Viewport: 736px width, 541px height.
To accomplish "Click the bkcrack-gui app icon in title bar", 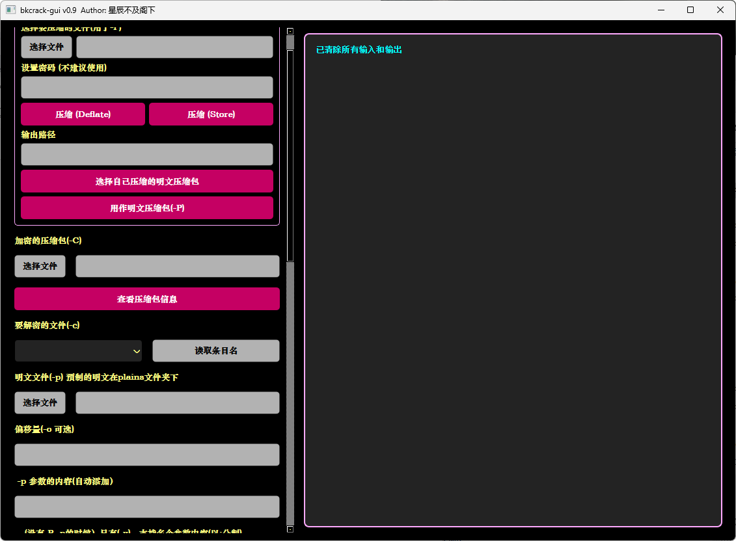I will pos(11,10).
